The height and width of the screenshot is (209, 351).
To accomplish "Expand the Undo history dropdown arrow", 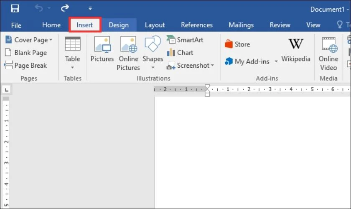I will click(x=49, y=8).
